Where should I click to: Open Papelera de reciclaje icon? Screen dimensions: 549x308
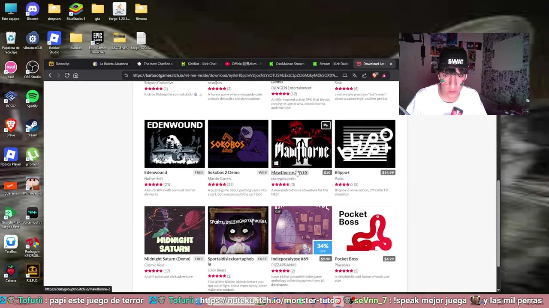pyautogui.click(x=11, y=43)
